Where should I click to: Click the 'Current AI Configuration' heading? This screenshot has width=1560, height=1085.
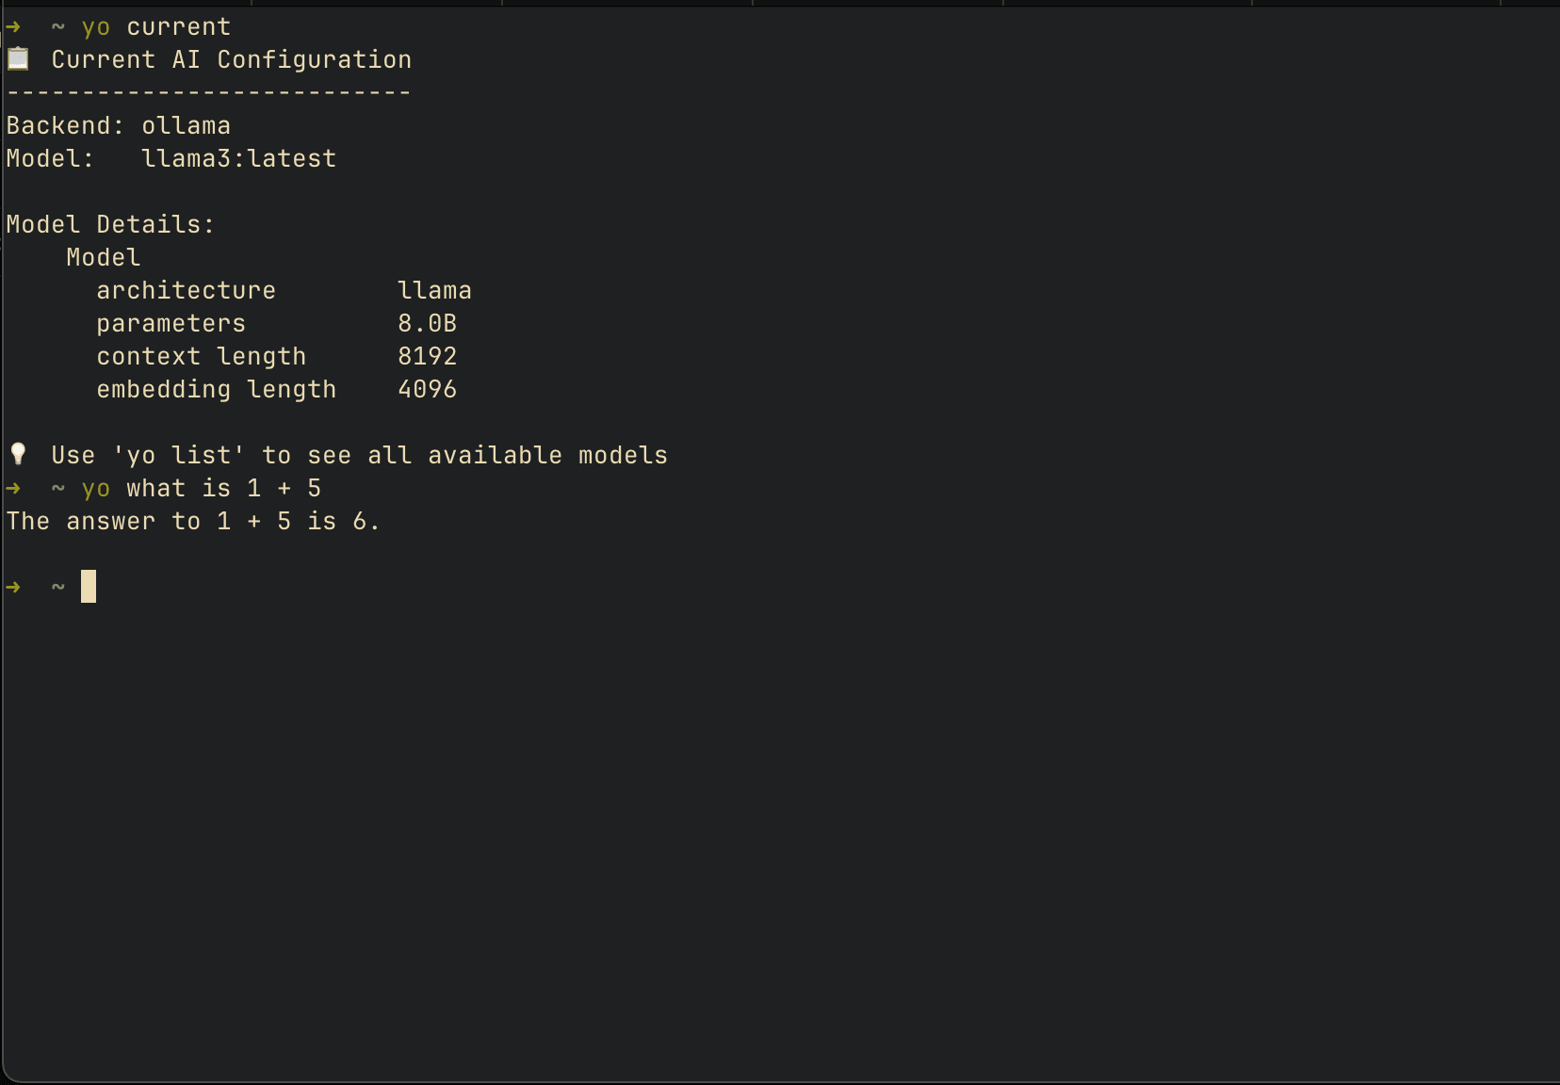click(x=231, y=60)
